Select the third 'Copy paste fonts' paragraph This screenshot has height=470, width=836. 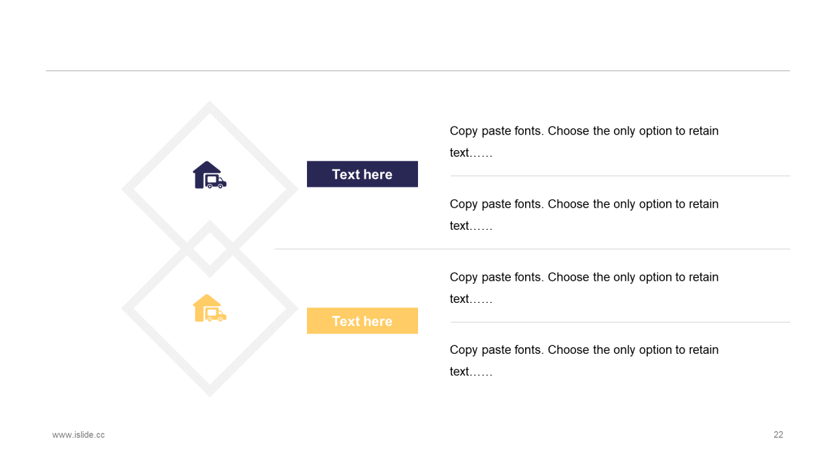tap(585, 288)
